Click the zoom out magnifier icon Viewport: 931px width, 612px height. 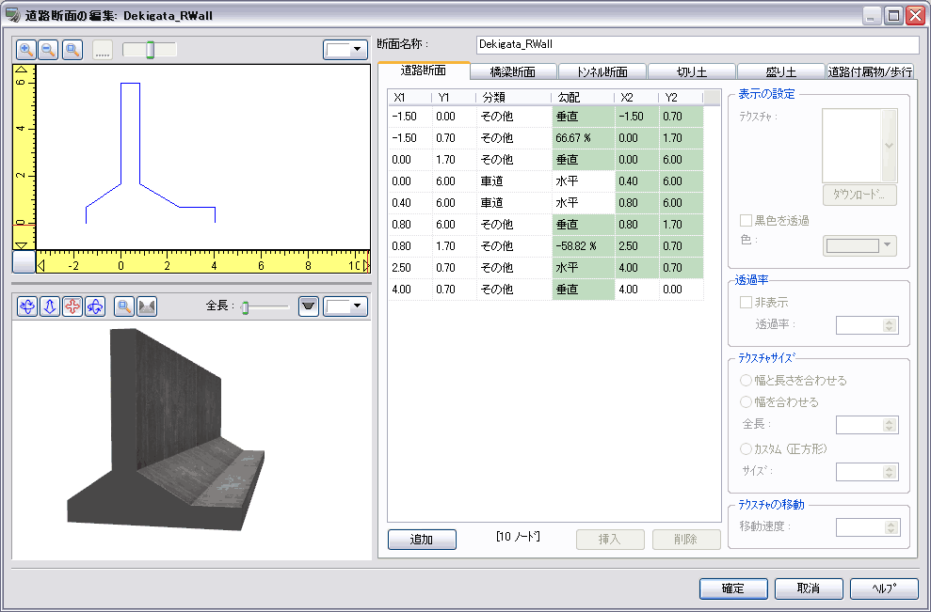(48, 50)
